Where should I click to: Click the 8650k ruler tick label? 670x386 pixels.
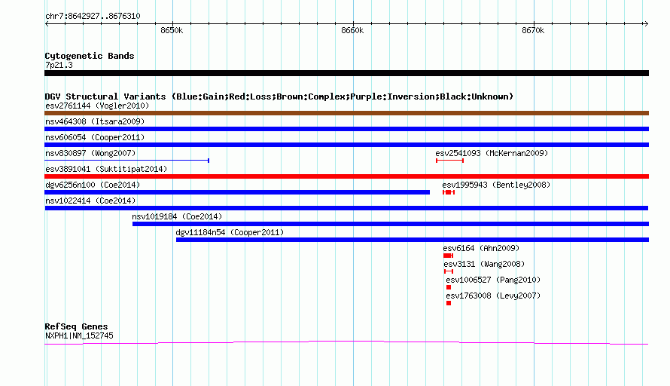coord(172,30)
